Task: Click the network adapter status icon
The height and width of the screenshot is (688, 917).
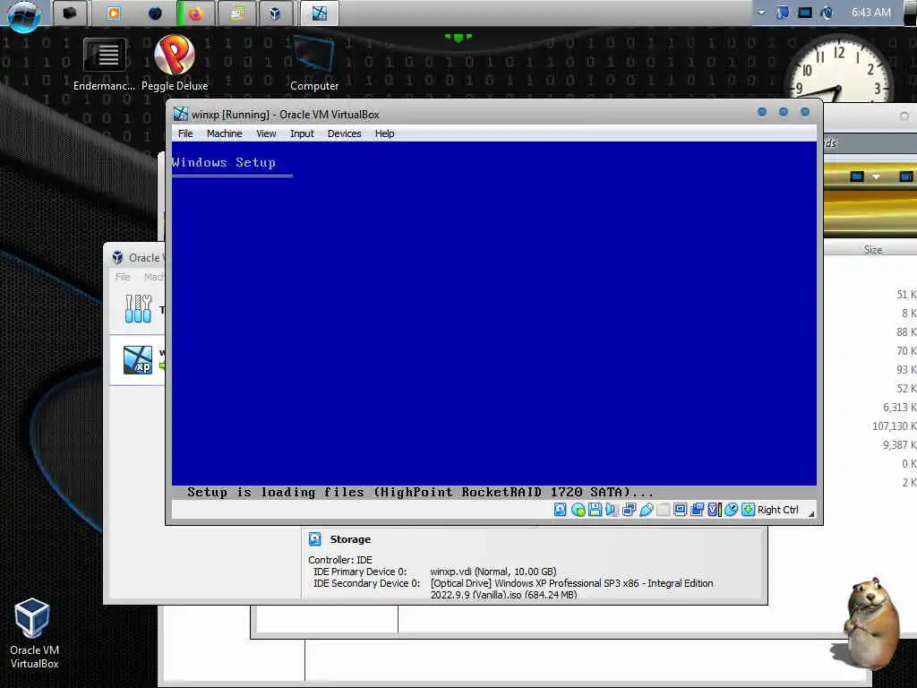Action: (630, 510)
